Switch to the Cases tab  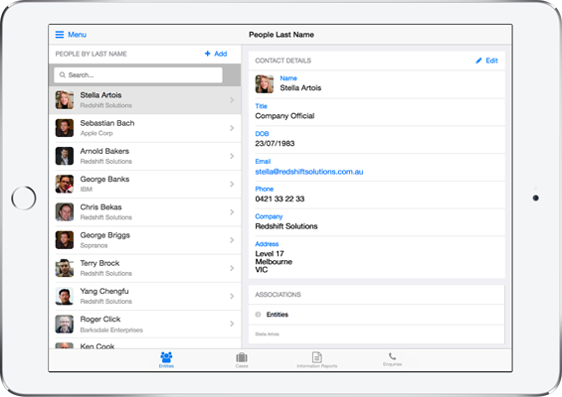pyautogui.click(x=242, y=360)
